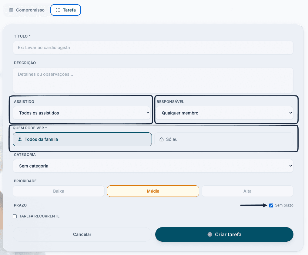
Task: Open the Assistido dropdown
Action: [82, 113]
